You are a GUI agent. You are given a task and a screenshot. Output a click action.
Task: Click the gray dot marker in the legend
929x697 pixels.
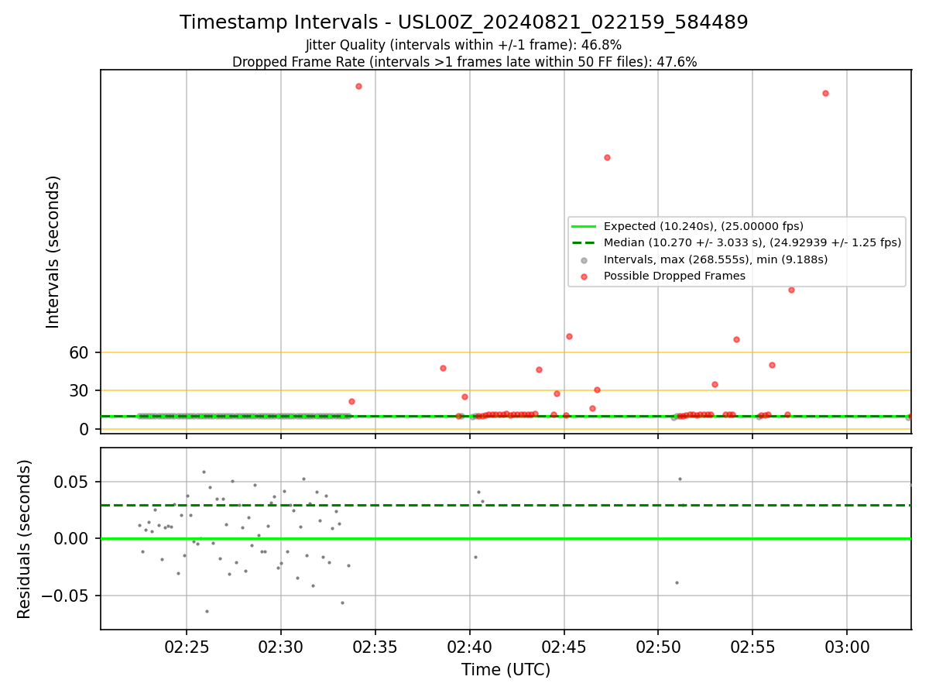584,260
